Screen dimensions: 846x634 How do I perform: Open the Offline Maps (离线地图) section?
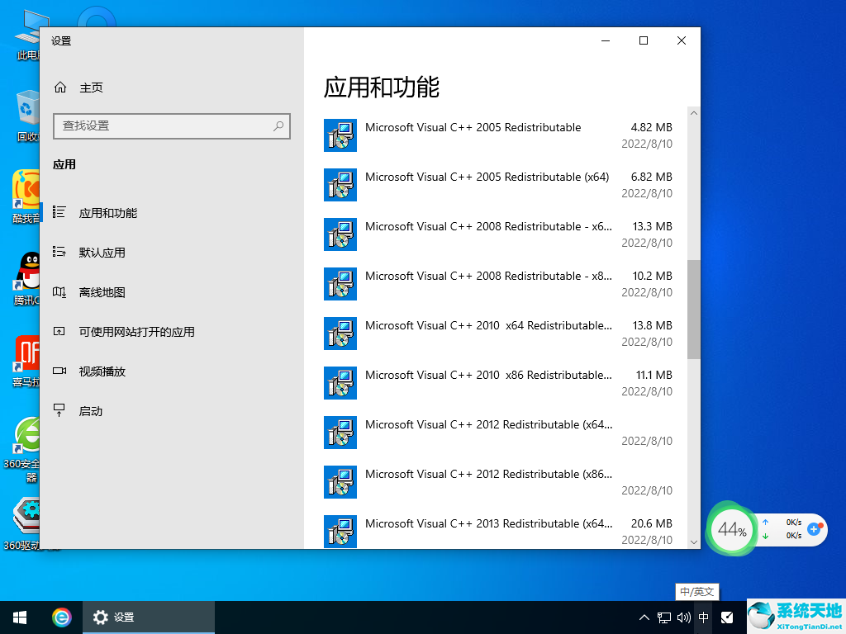pyautogui.click(x=102, y=292)
